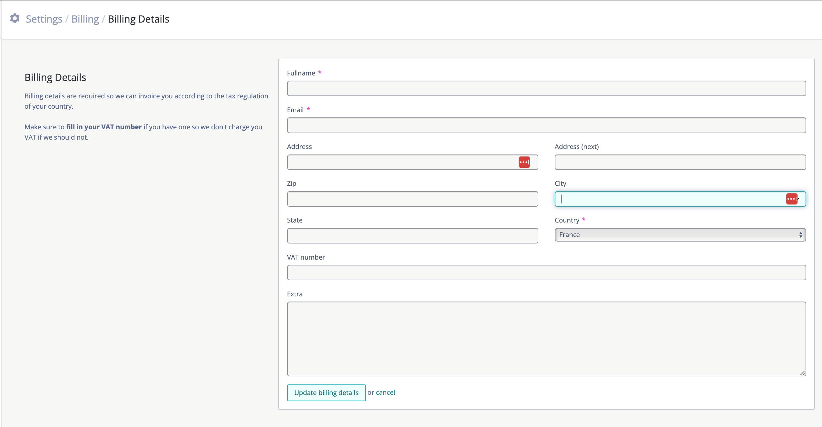Go to Settings breadcrumb link
This screenshot has width=822, height=427.
coord(44,19)
